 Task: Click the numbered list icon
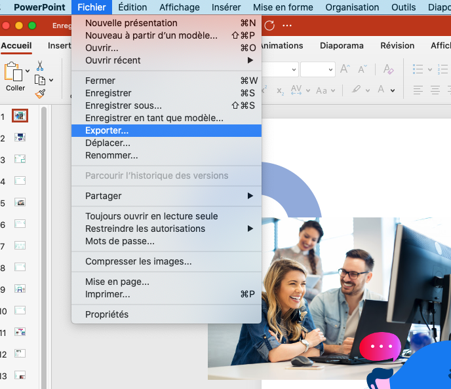(x=442, y=69)
